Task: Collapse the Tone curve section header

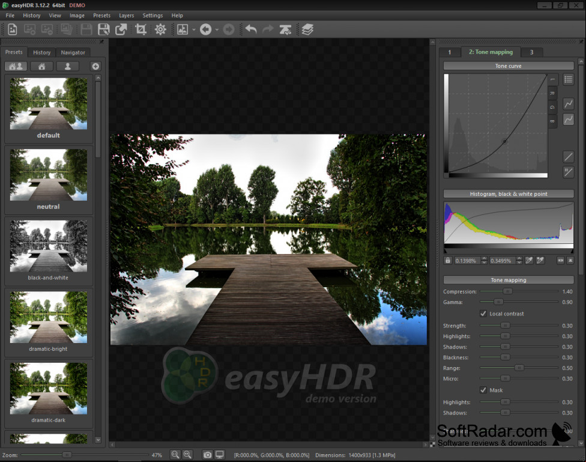Action: pyautogui.click(x=509, y=66)
